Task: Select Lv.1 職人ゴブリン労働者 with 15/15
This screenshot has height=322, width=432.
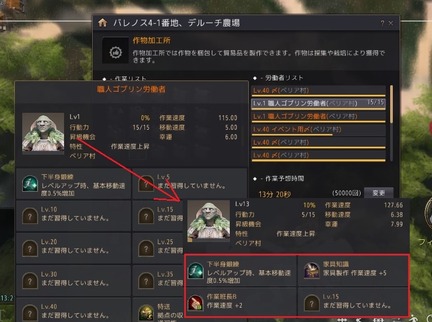Action: tap(318, 104)
